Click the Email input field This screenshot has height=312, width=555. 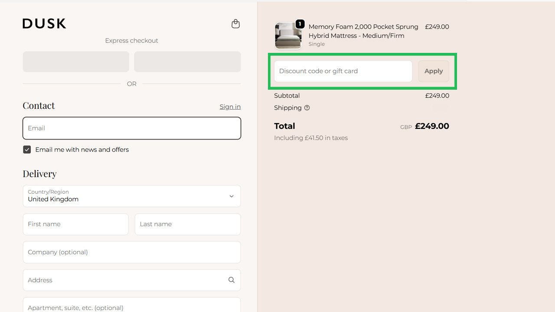pos(131,128)
